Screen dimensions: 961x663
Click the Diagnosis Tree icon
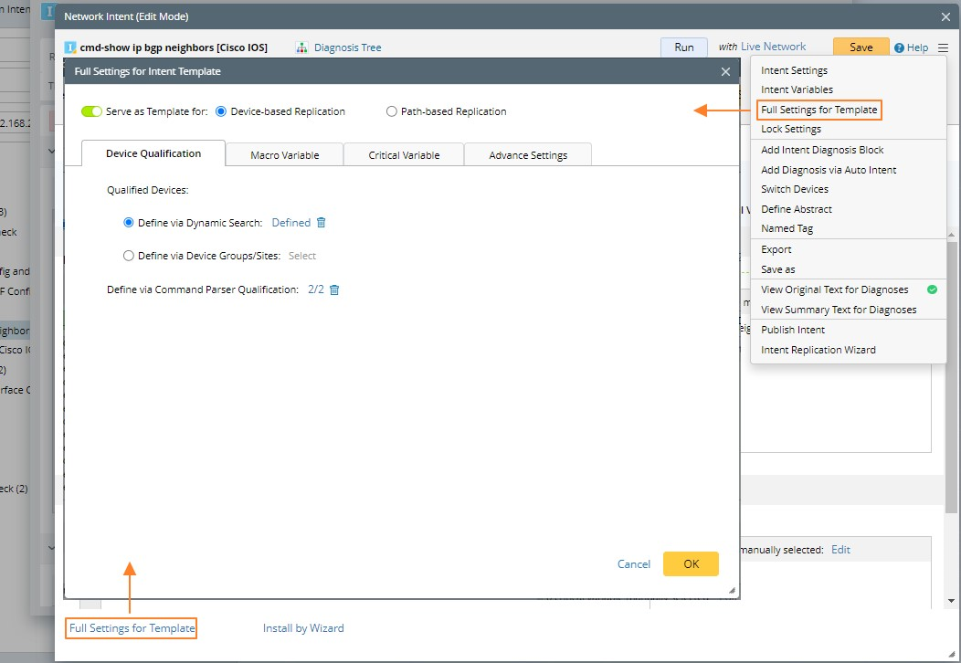coord(301,47)
